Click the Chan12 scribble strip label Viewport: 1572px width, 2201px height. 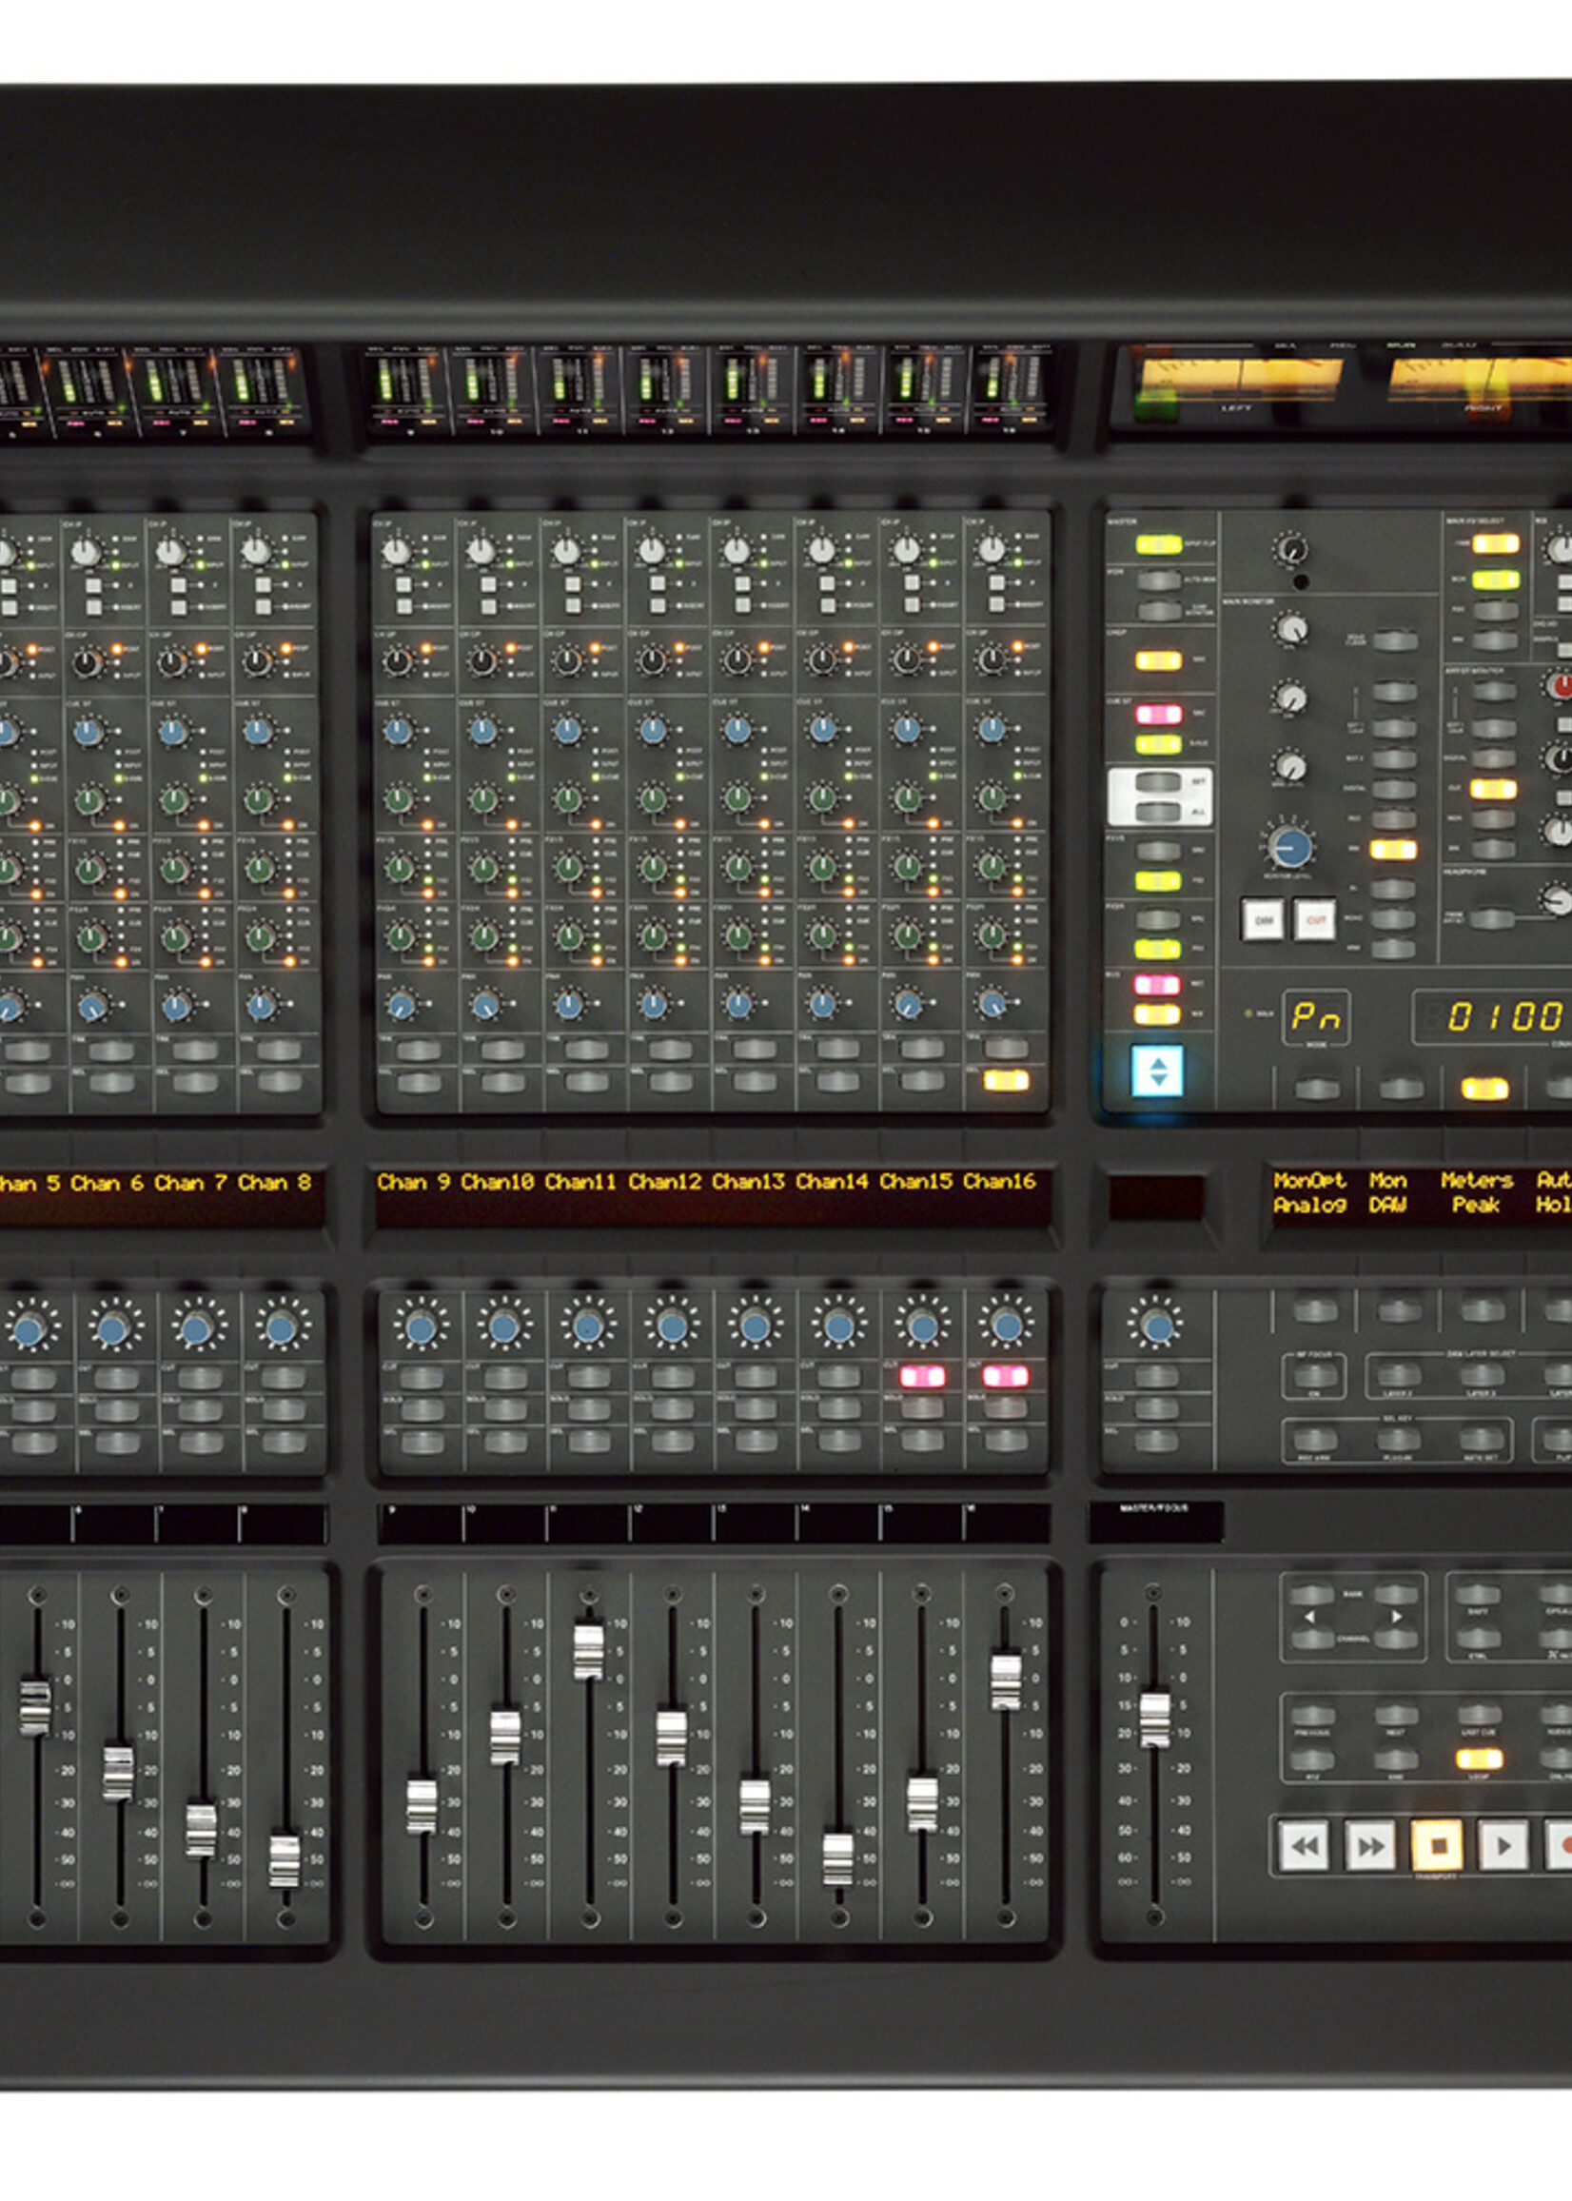click(x=666, y=1182)
